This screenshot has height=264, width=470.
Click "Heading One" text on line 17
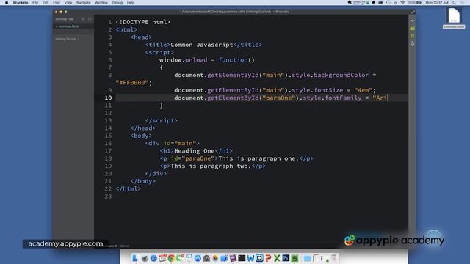pyautogui.click(x=194, y=151)
